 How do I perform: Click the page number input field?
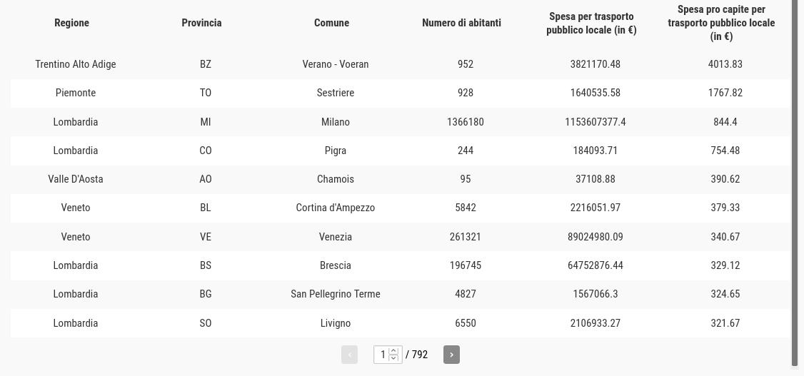(x=382, y=355)
